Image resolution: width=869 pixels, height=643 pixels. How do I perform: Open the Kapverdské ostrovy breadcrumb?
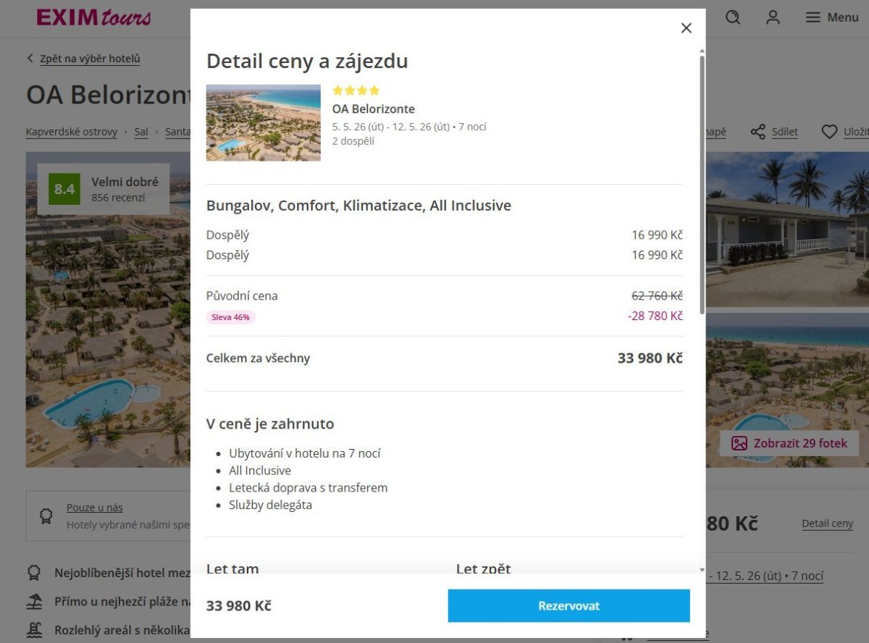(x=72, y=132)
